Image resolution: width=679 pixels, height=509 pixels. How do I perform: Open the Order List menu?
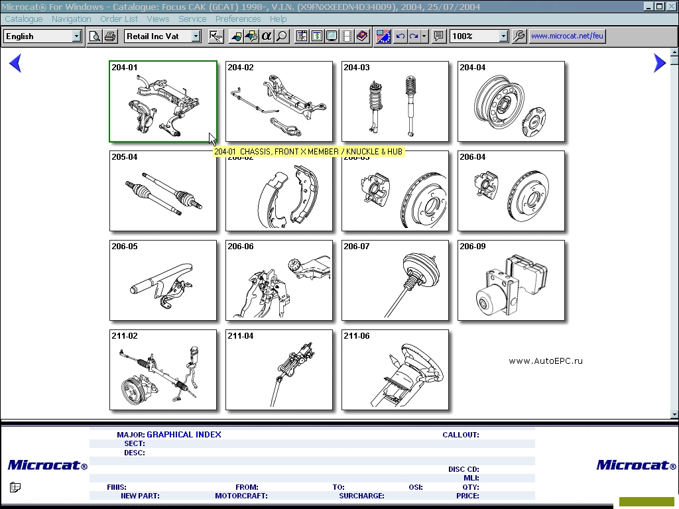119,19
